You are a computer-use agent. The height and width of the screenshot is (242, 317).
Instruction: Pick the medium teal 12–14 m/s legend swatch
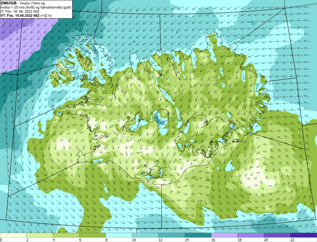click(171, 235)
